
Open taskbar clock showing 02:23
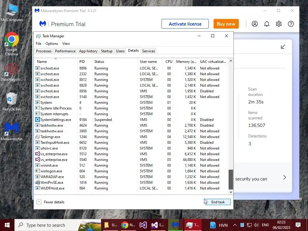(281, 225)
